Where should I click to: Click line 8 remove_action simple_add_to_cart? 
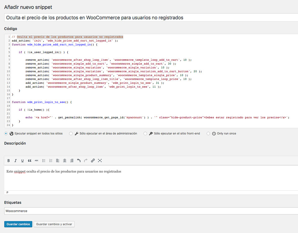101,64
